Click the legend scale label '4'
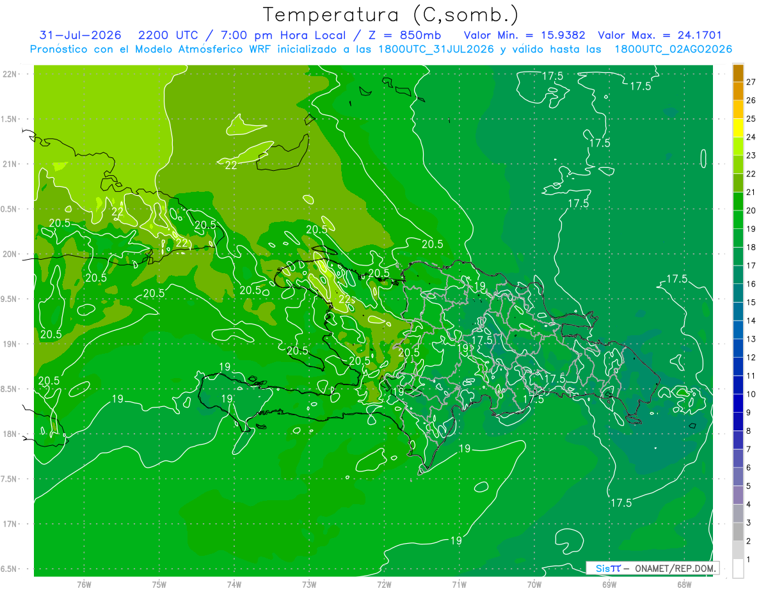 pyautogui.click(x=749, y=504)
